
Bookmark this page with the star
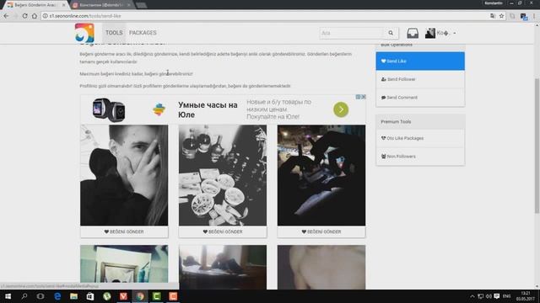click(x=501, y=16)
